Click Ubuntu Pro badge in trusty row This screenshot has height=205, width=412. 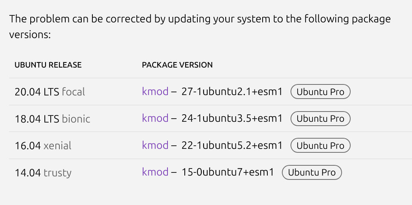(x=312, y=172)
